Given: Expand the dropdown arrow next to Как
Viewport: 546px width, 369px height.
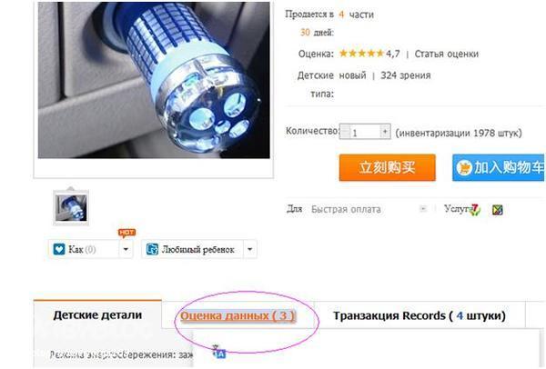Looking at the screenshot, I should [x=126, y=249].
